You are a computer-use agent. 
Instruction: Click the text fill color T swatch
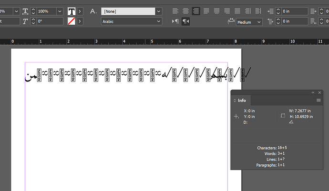[72, 11]
